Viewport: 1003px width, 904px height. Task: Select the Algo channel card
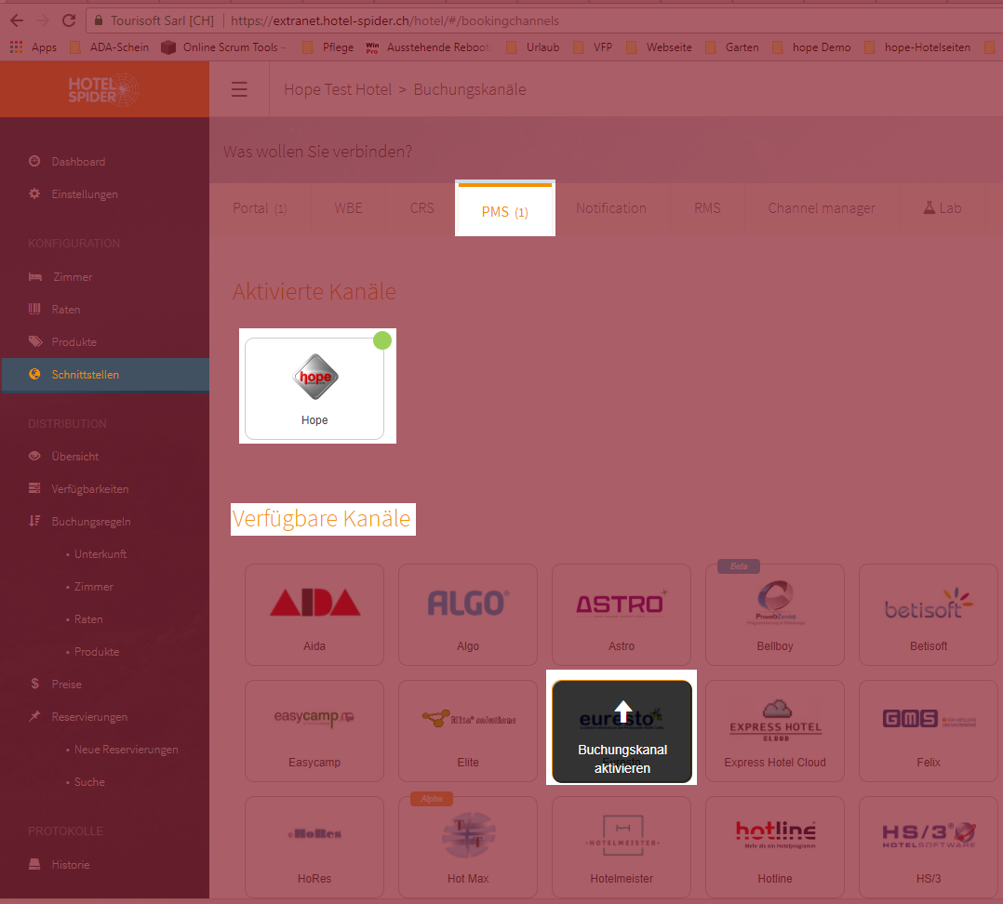[x=468, y=615]
